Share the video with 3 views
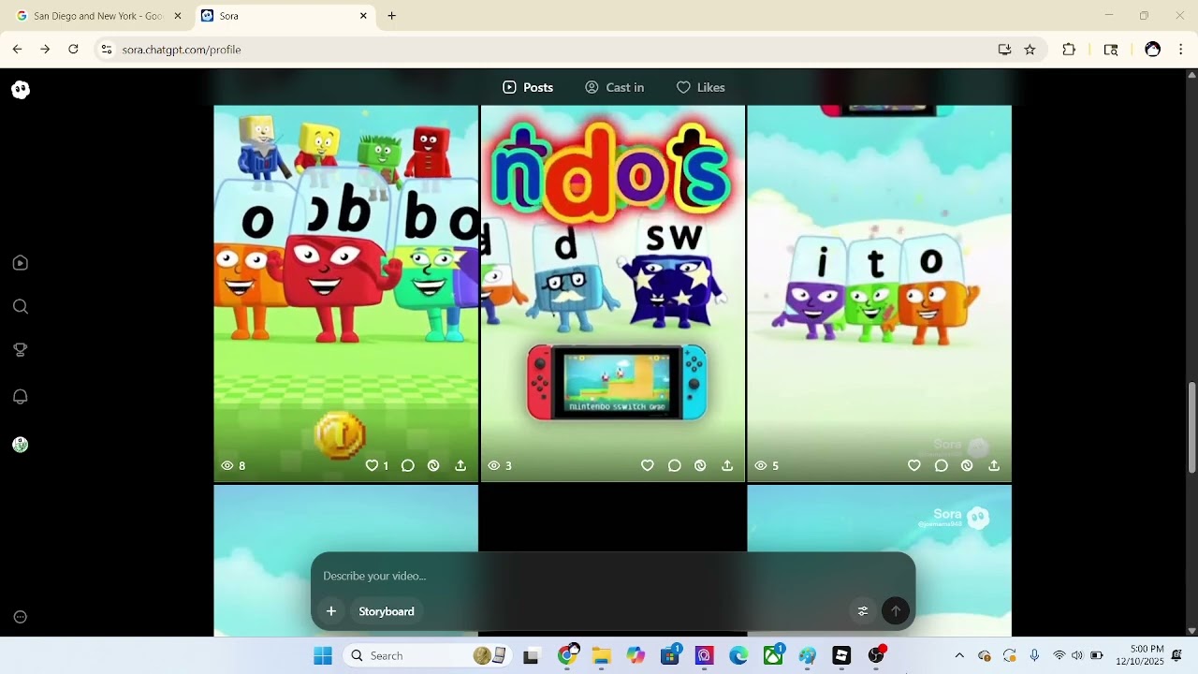This screenshot has height=674, width=1198. point(727,465)
